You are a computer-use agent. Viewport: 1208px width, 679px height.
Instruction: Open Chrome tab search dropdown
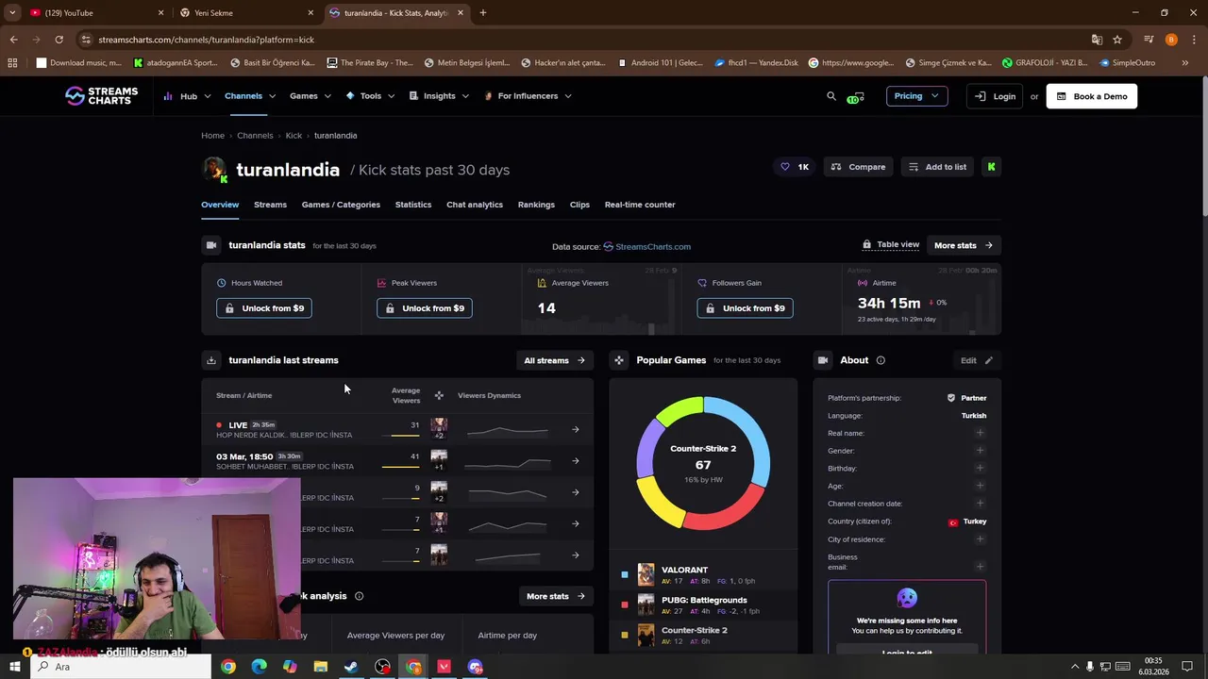click(x=12, y=13)
